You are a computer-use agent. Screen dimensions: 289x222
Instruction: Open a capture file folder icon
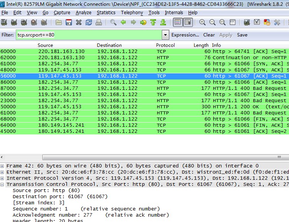tap(59, 23)
